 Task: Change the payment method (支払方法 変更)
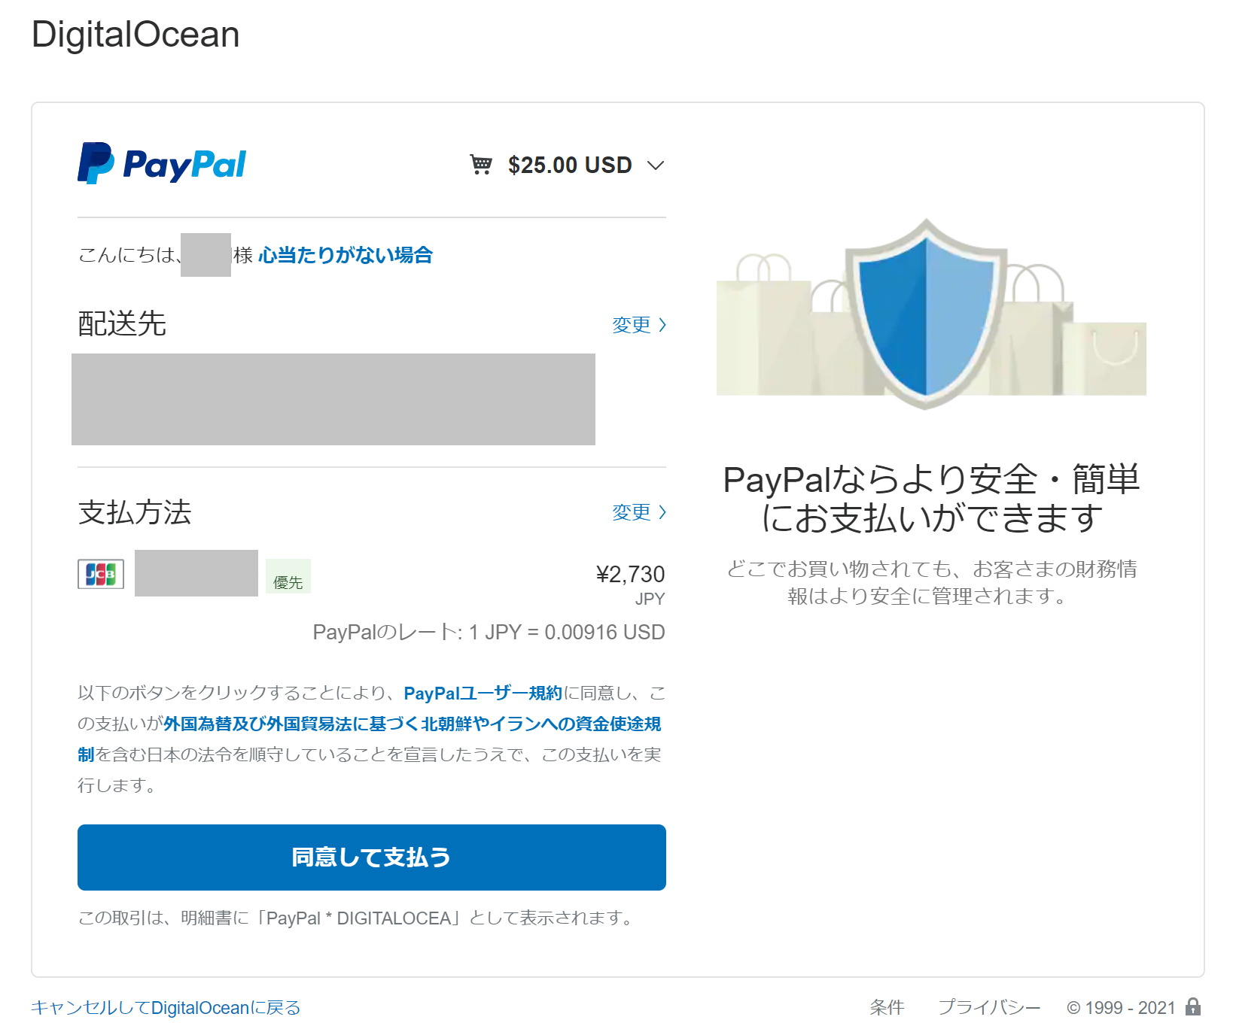coord(631,512)
